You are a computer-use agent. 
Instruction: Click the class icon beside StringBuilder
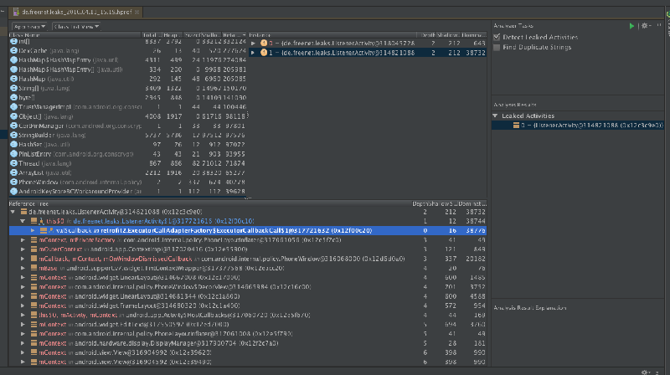pos(13,135)
